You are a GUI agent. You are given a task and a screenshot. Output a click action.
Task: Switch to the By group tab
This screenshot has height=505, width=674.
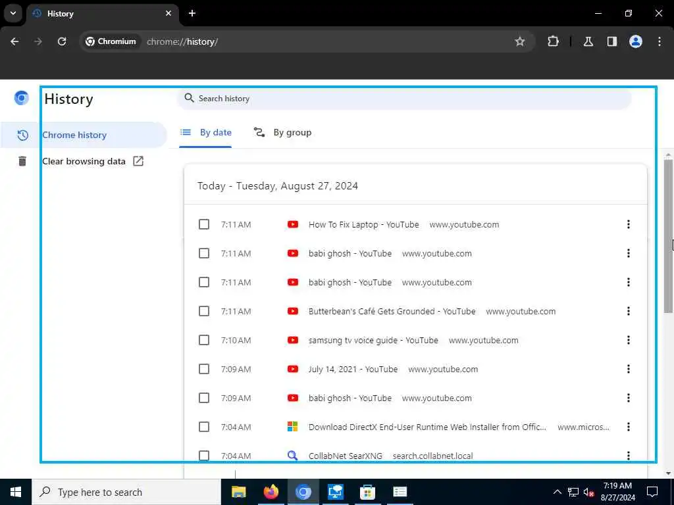point(282,132)
